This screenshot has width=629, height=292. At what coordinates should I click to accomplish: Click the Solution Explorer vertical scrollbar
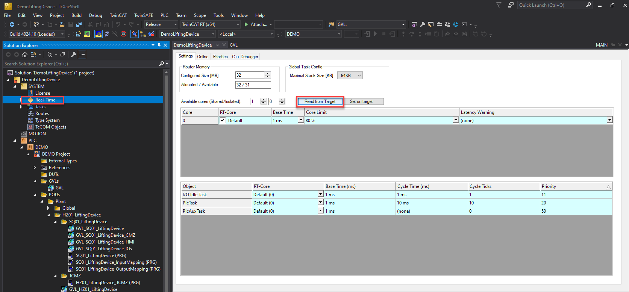pyautogui.click(x=166, y=180)
